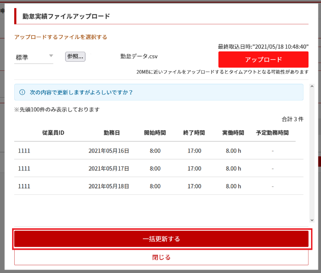Click the scrollbar up arrow
This screenshot has height=273, width=321.
tap(312, 86)
